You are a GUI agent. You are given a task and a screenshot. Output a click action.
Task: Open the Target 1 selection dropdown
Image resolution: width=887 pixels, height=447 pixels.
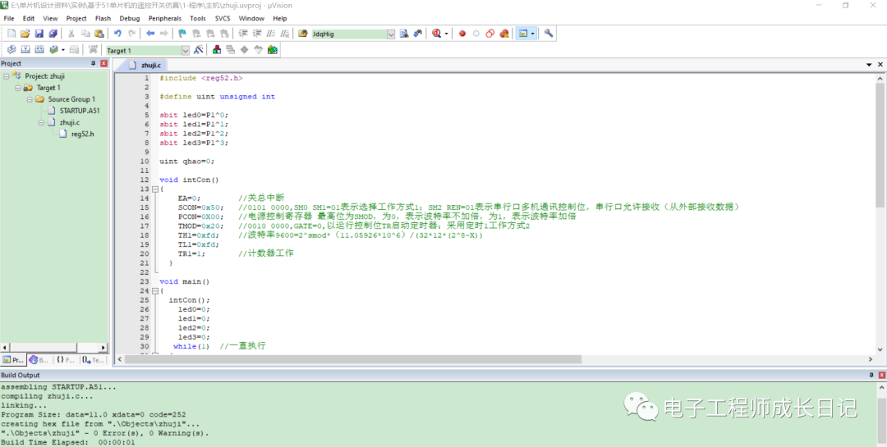[x=186, y=50]
